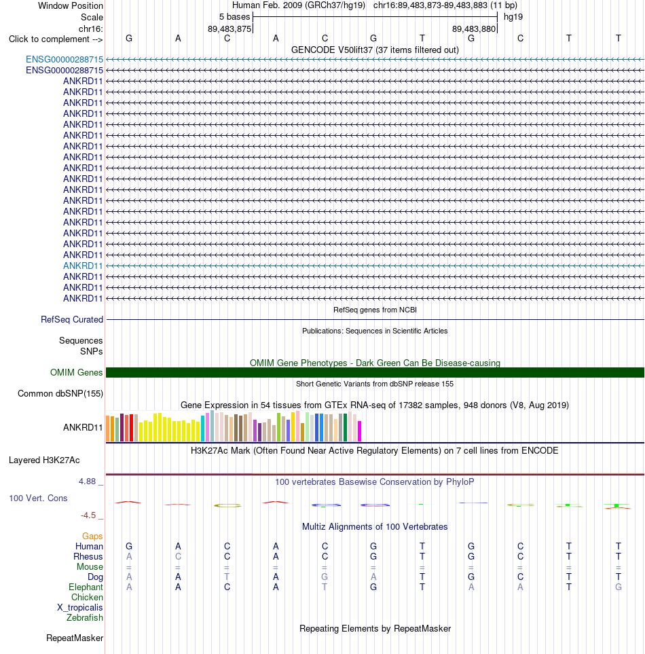This screenshot has width=645, height=654.
Task: Click the 89,483,875 coordinate label
Action: click(x=229, y=29)
